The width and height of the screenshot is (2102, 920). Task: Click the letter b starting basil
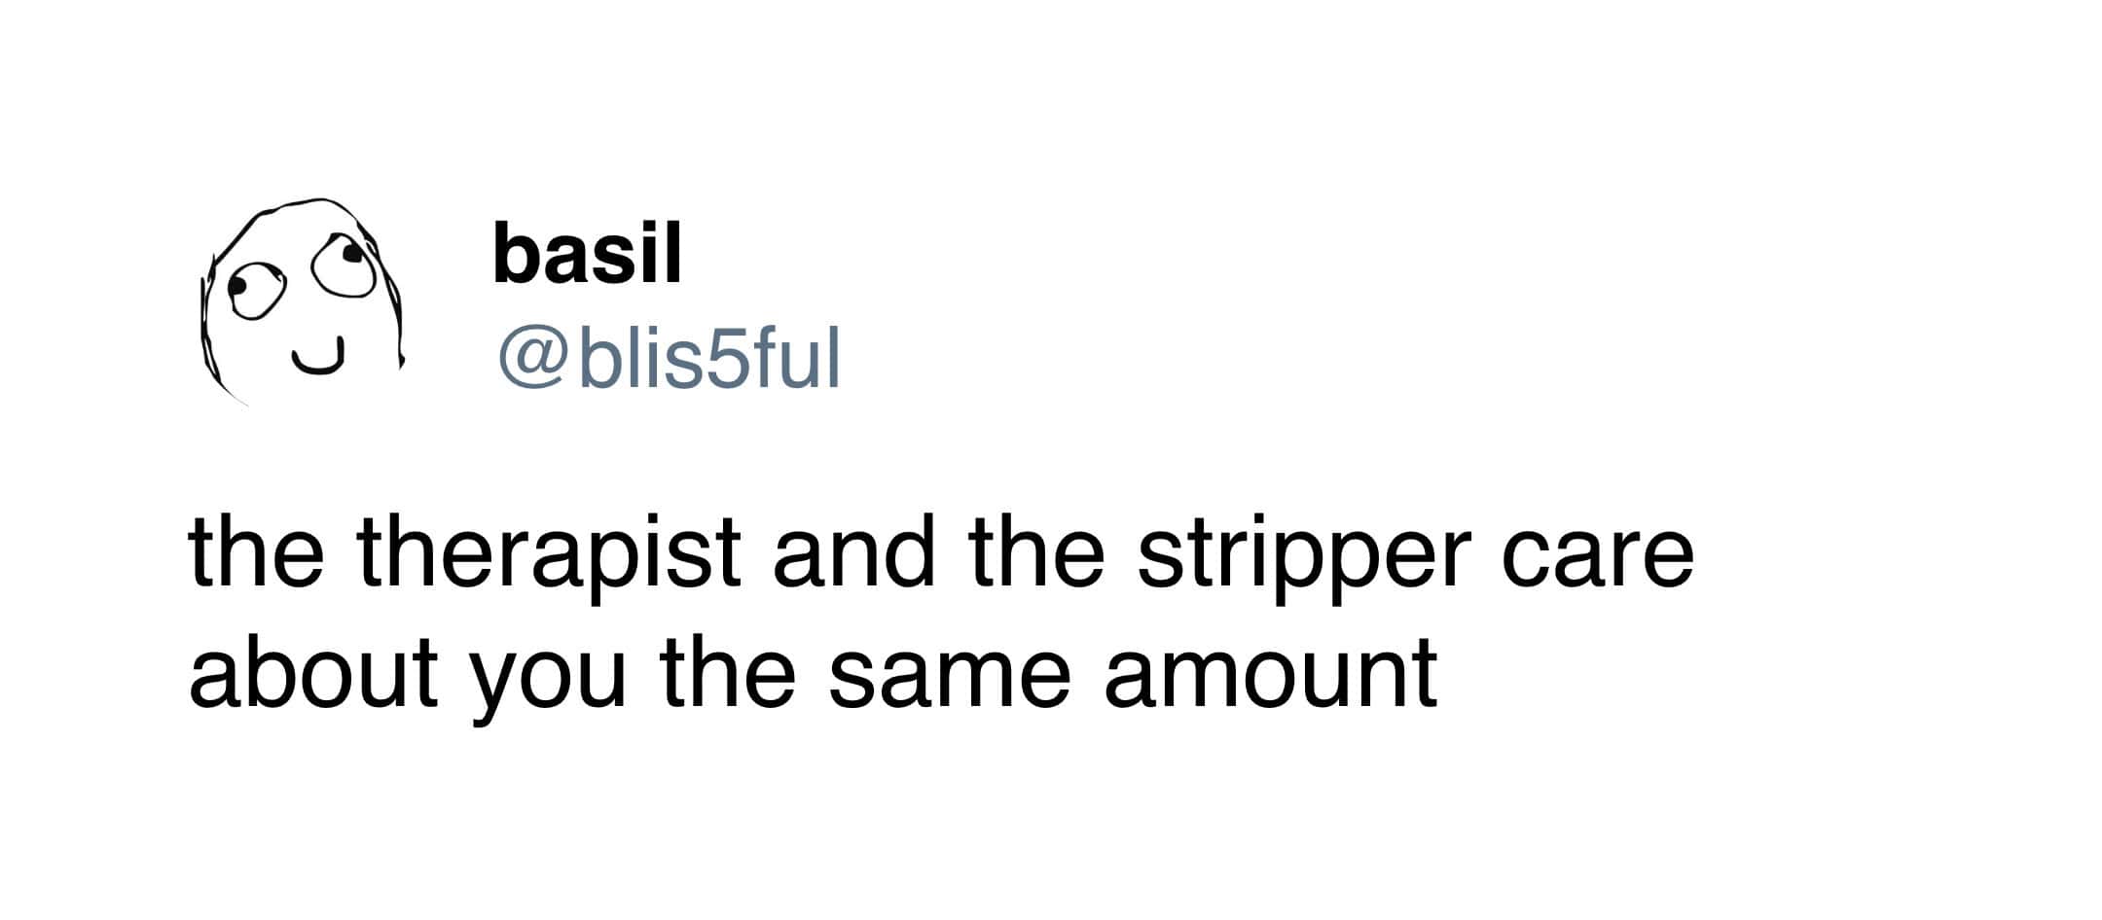click(x=513, y=254)
